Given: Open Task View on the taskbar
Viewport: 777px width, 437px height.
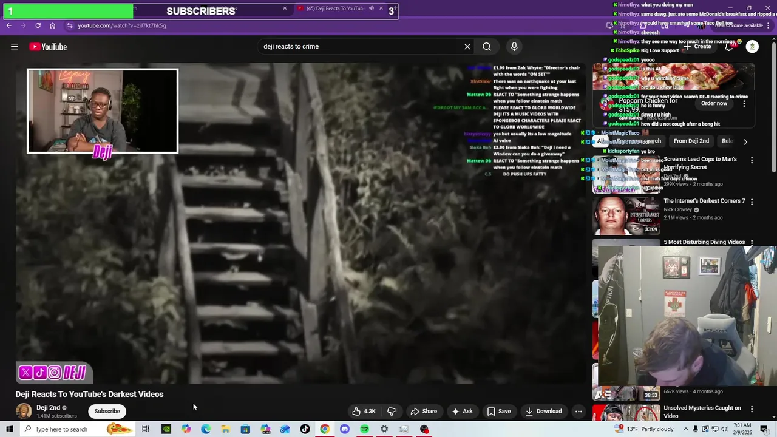Looking at the screenshot, I should [146, 429].
